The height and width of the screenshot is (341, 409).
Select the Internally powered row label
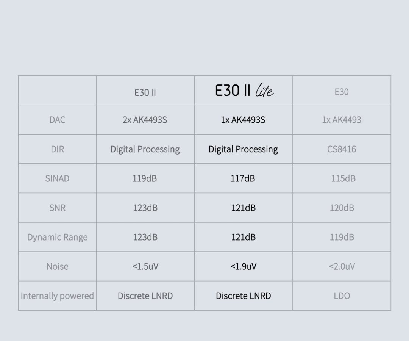pyautogui.click(x=57, y=296)
